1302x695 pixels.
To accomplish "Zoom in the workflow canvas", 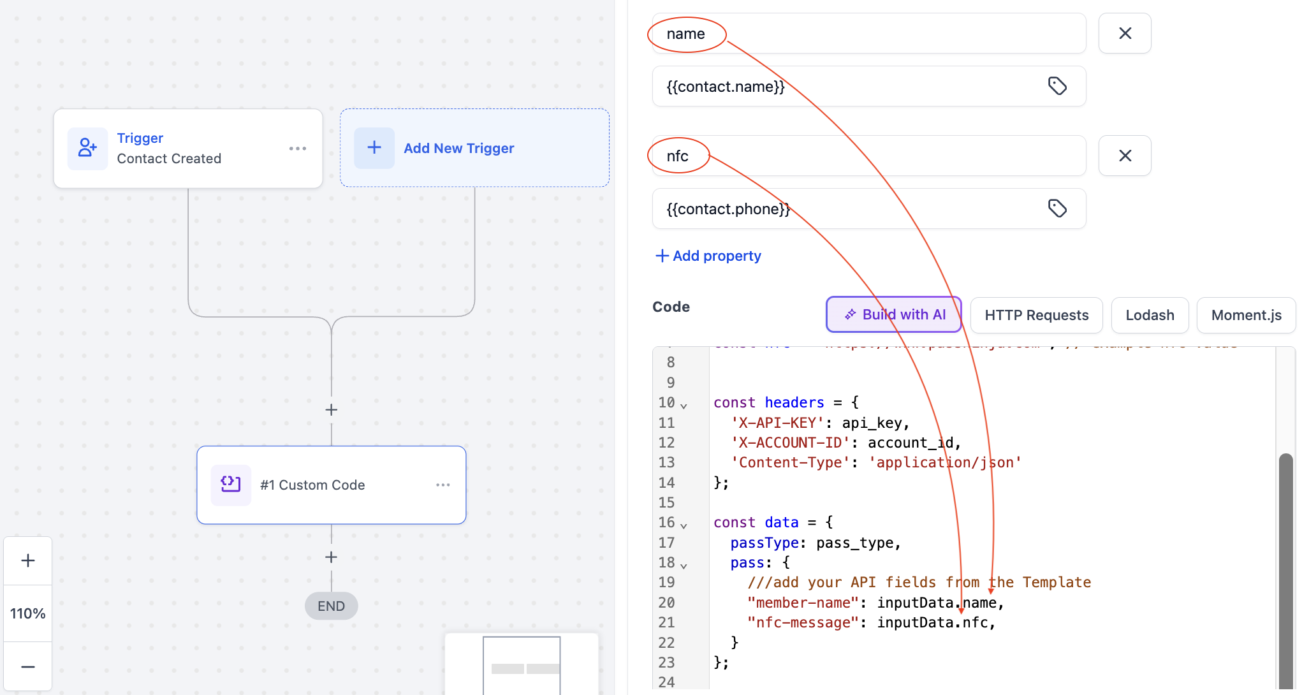I will 28,561.
